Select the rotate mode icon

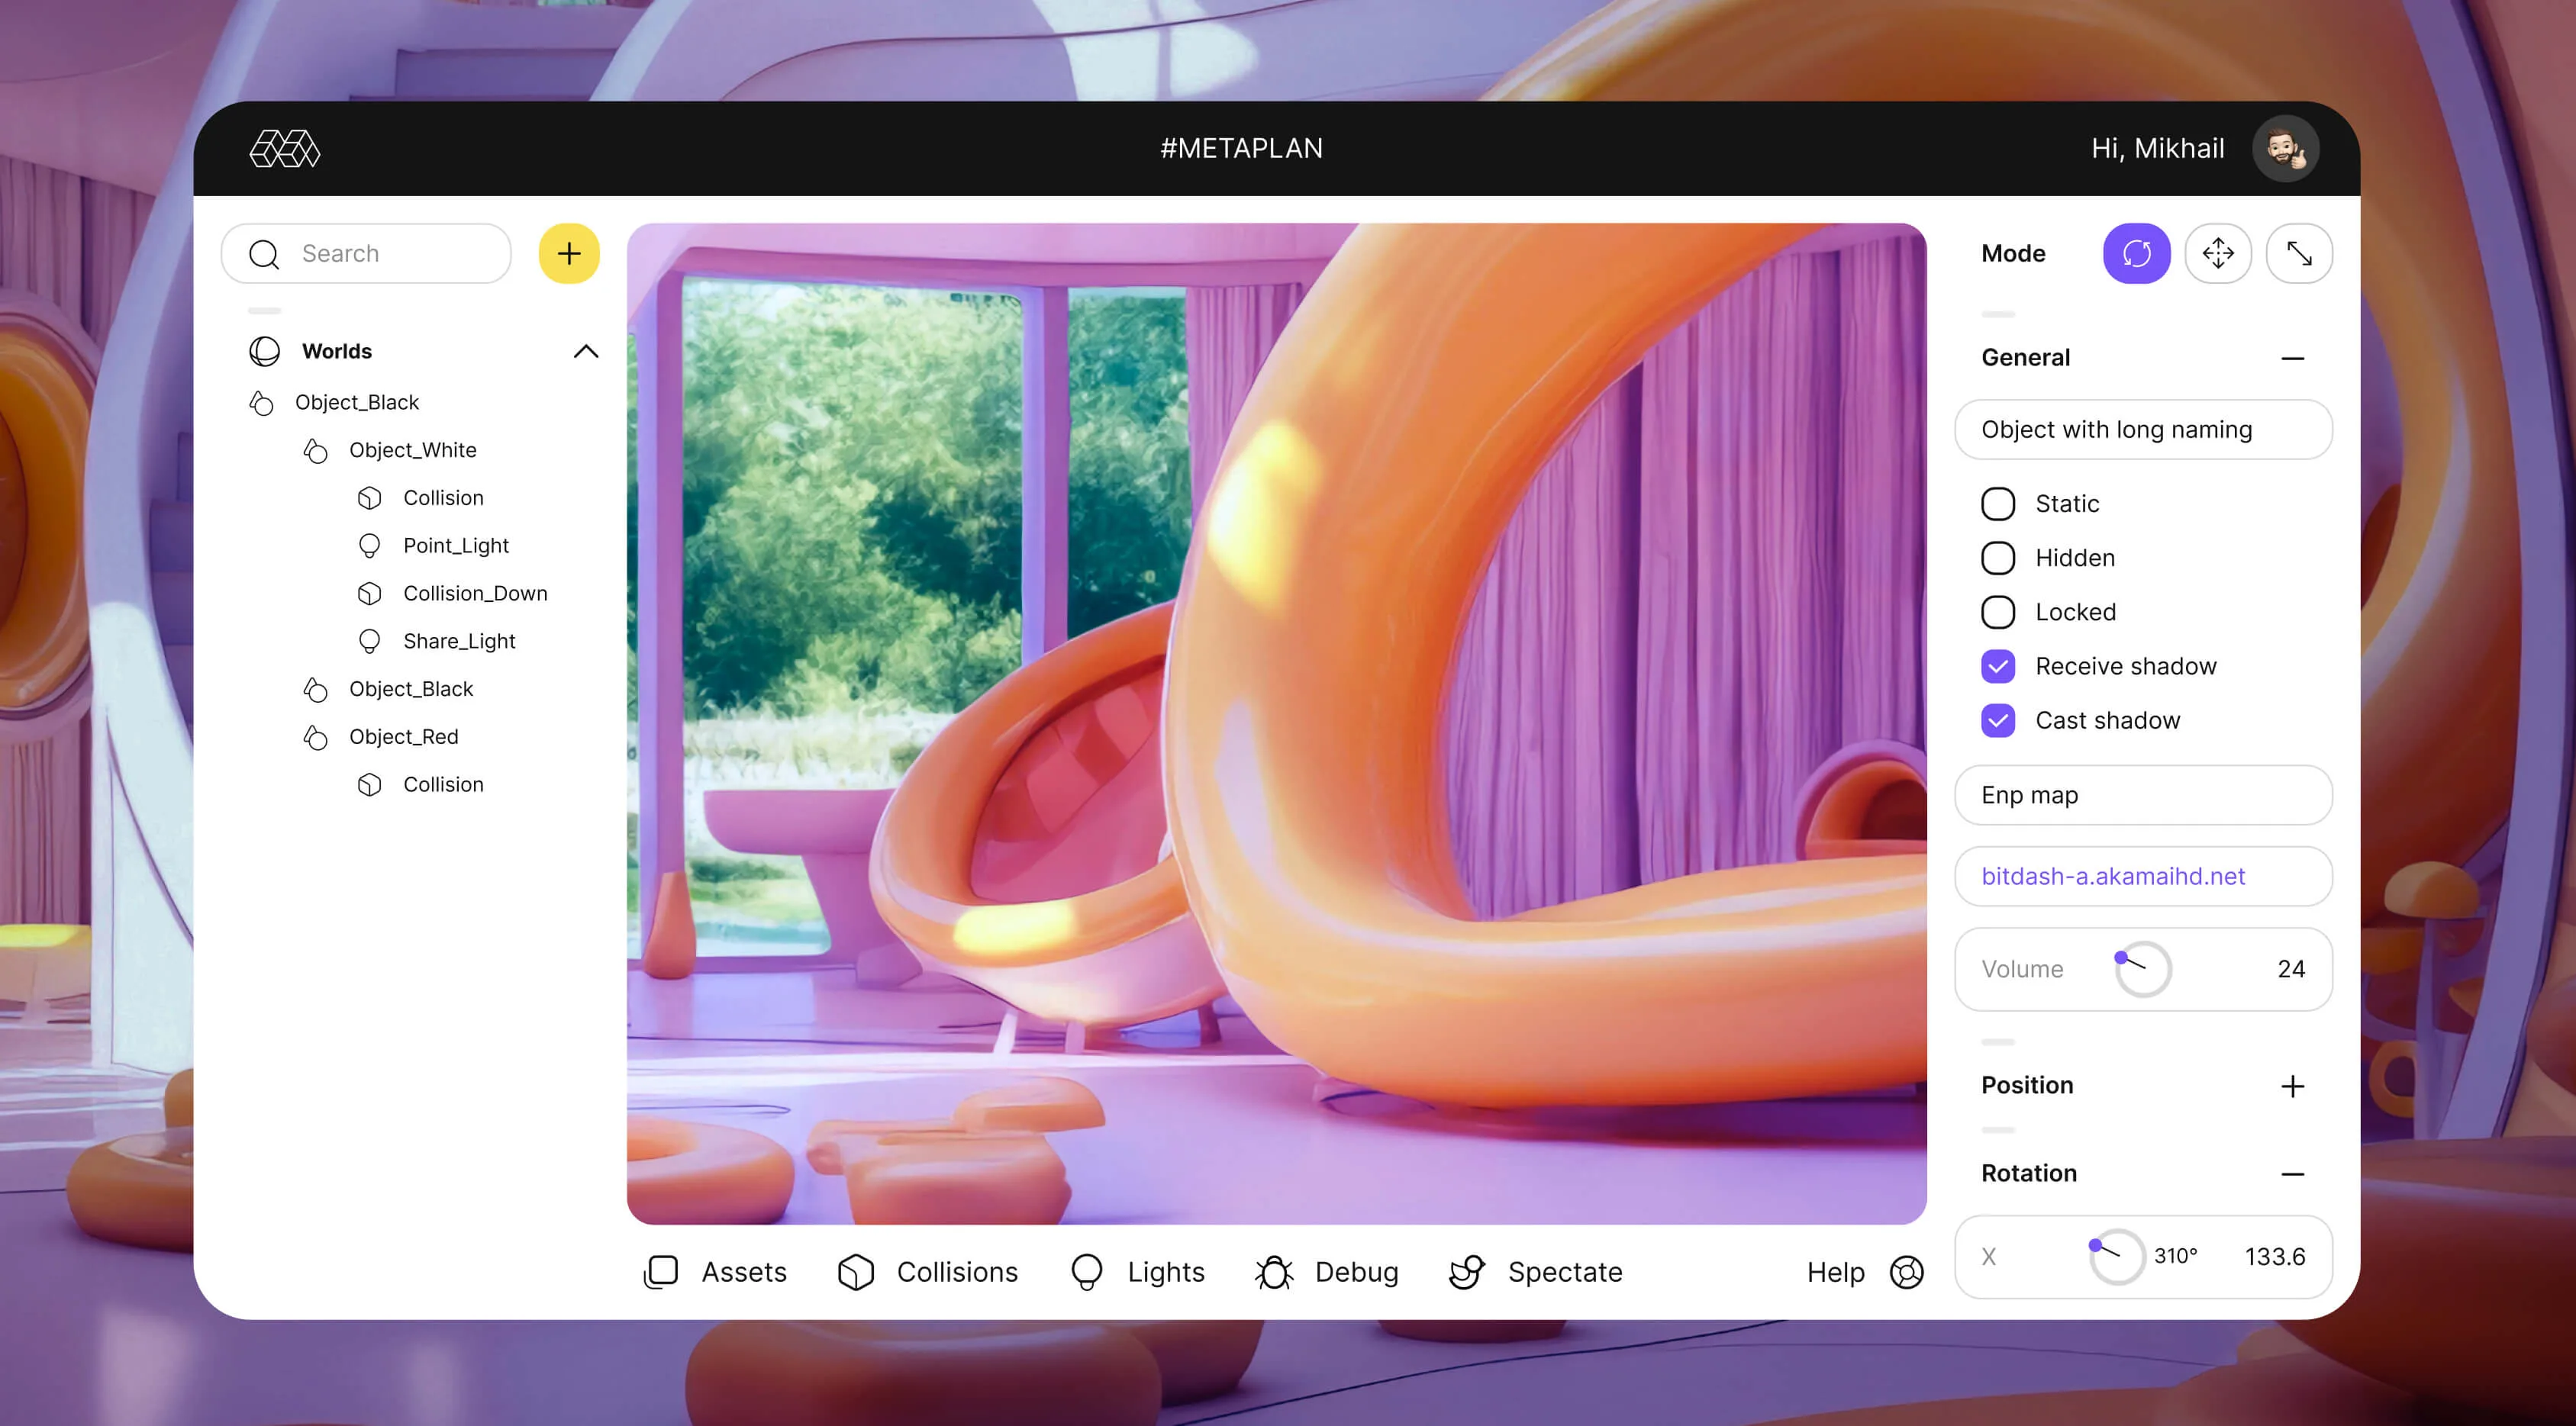click(2136, 253)
